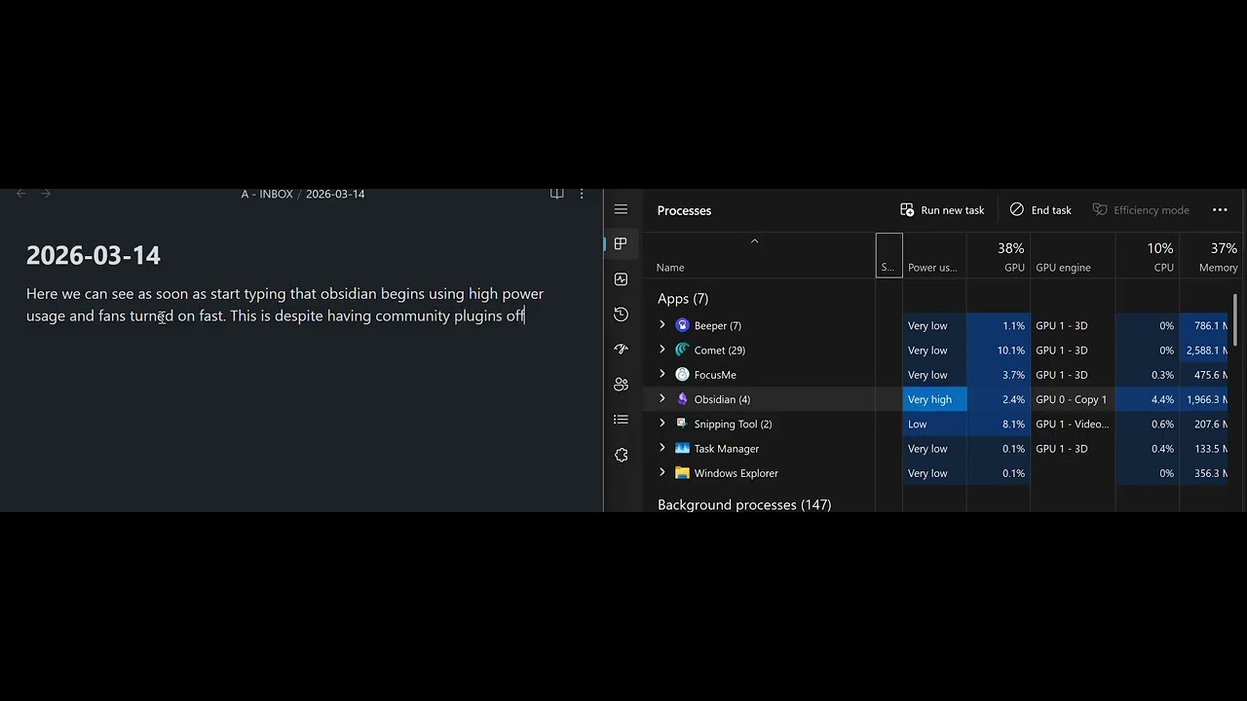Expand Task Manager process group

pos(662,448)
